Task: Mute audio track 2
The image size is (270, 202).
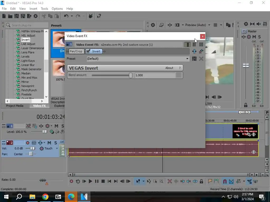Action: [49, 143]
